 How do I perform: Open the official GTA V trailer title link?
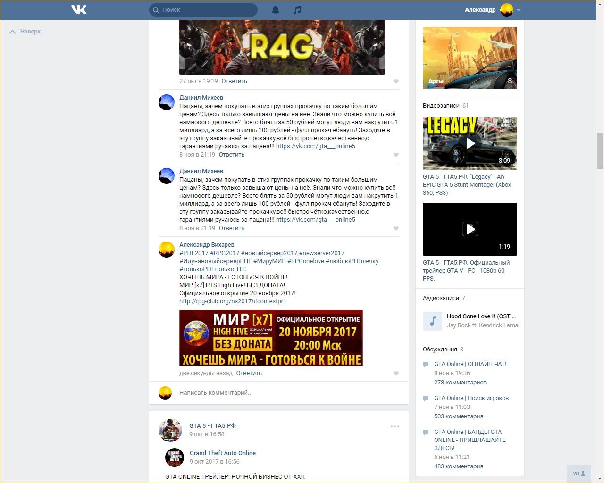pyautogui.click(x=466, y=271)
